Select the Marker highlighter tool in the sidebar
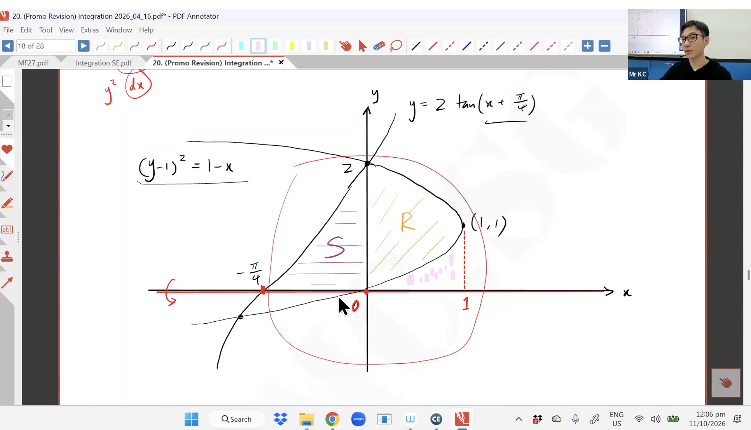The image size is (751, 430). (x=7, y=203)
